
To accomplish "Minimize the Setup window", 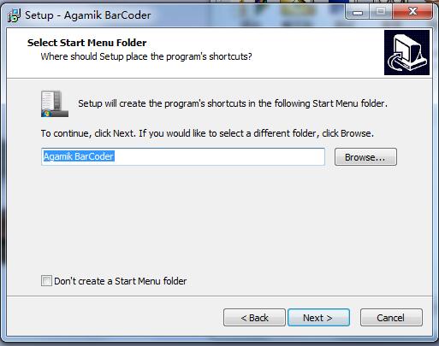I will [x=358, y=12].
